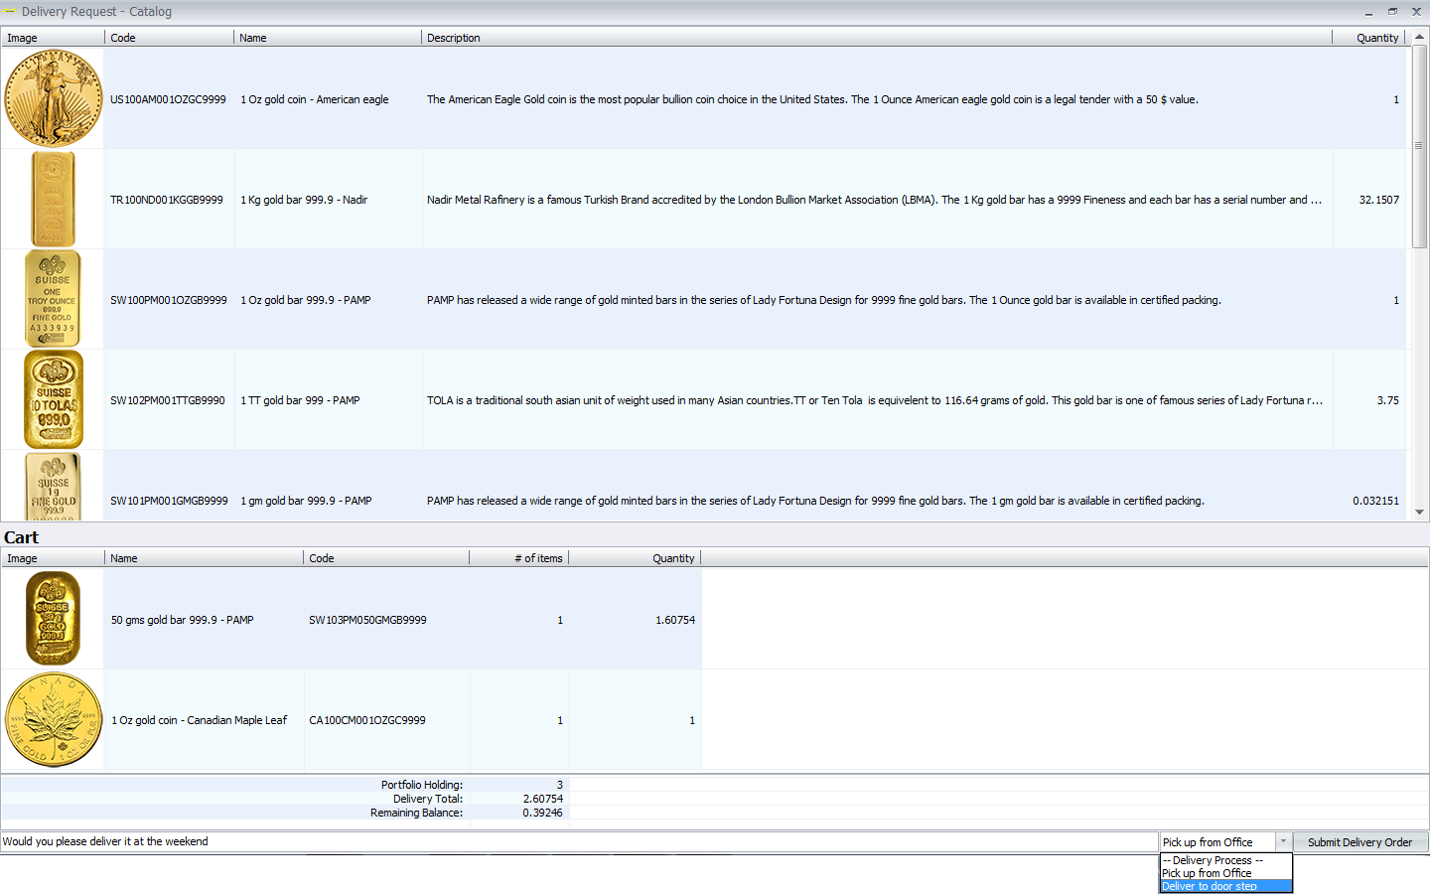Image resolution: width=1430 pixels, height=894 pixels.
Task: Sort catalog by Quantity column header
Action: tap(1376, 38)
